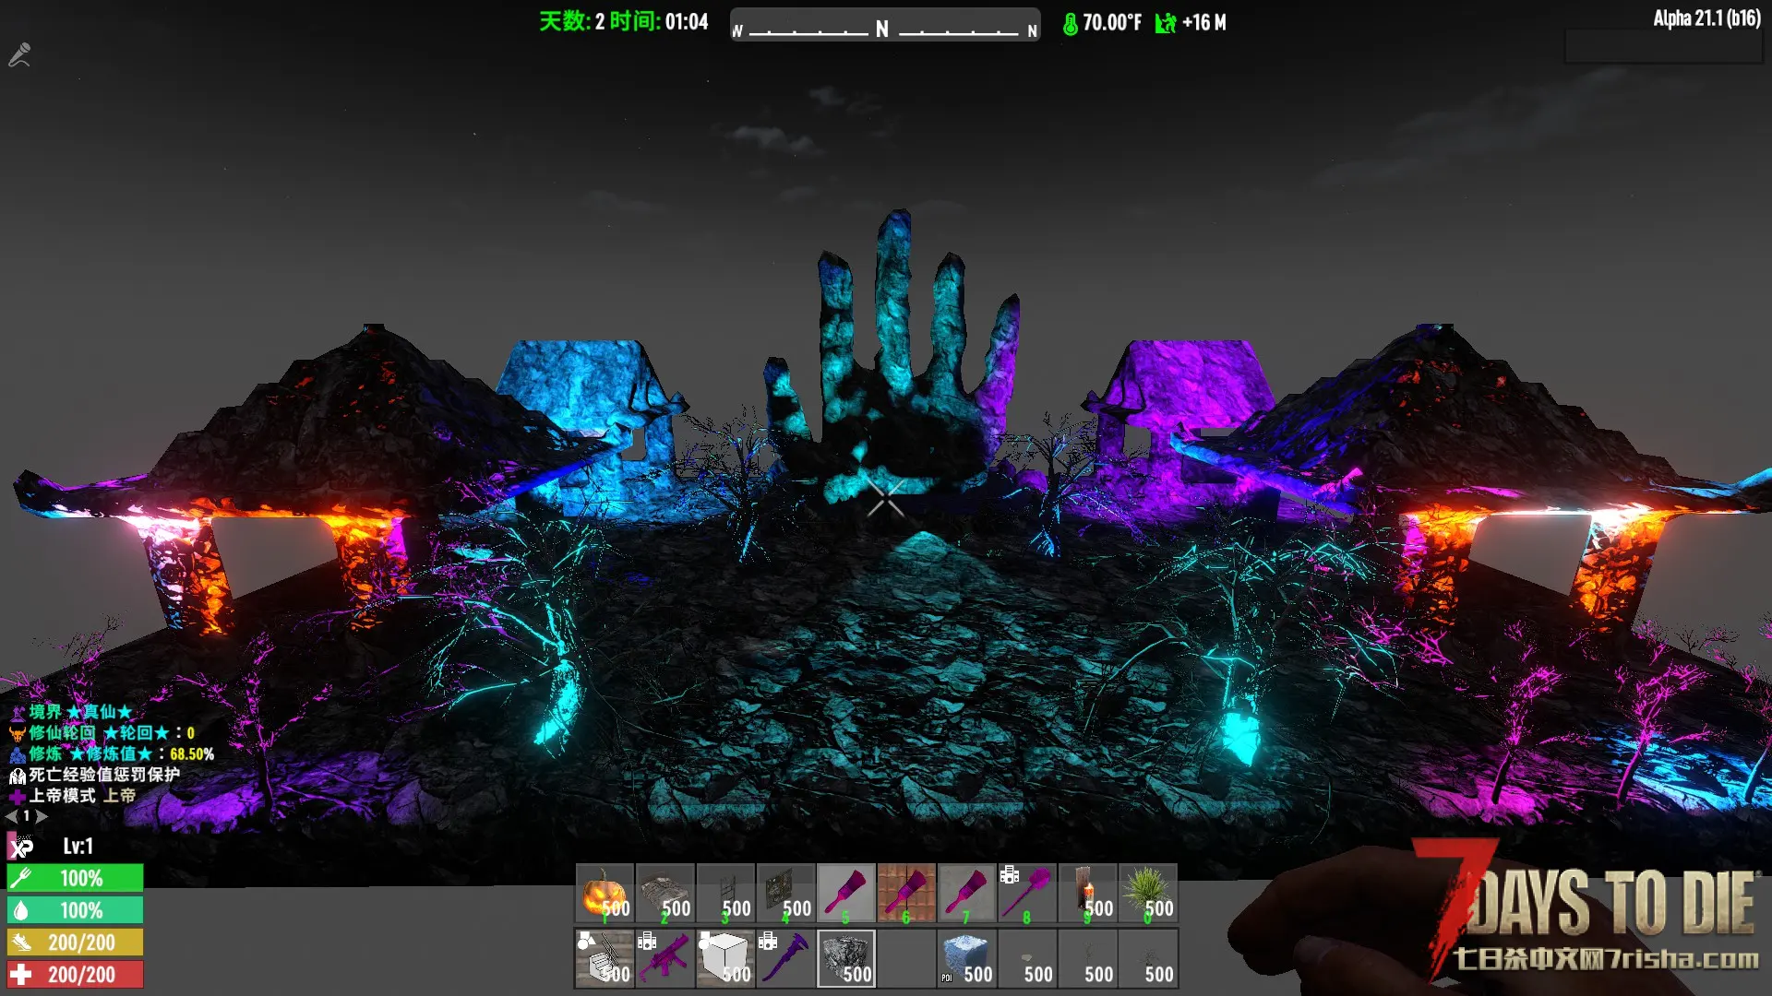Click the 修炼值 68.50% buff entry
The image size is (1772, 996).
[x=112, y=754]
